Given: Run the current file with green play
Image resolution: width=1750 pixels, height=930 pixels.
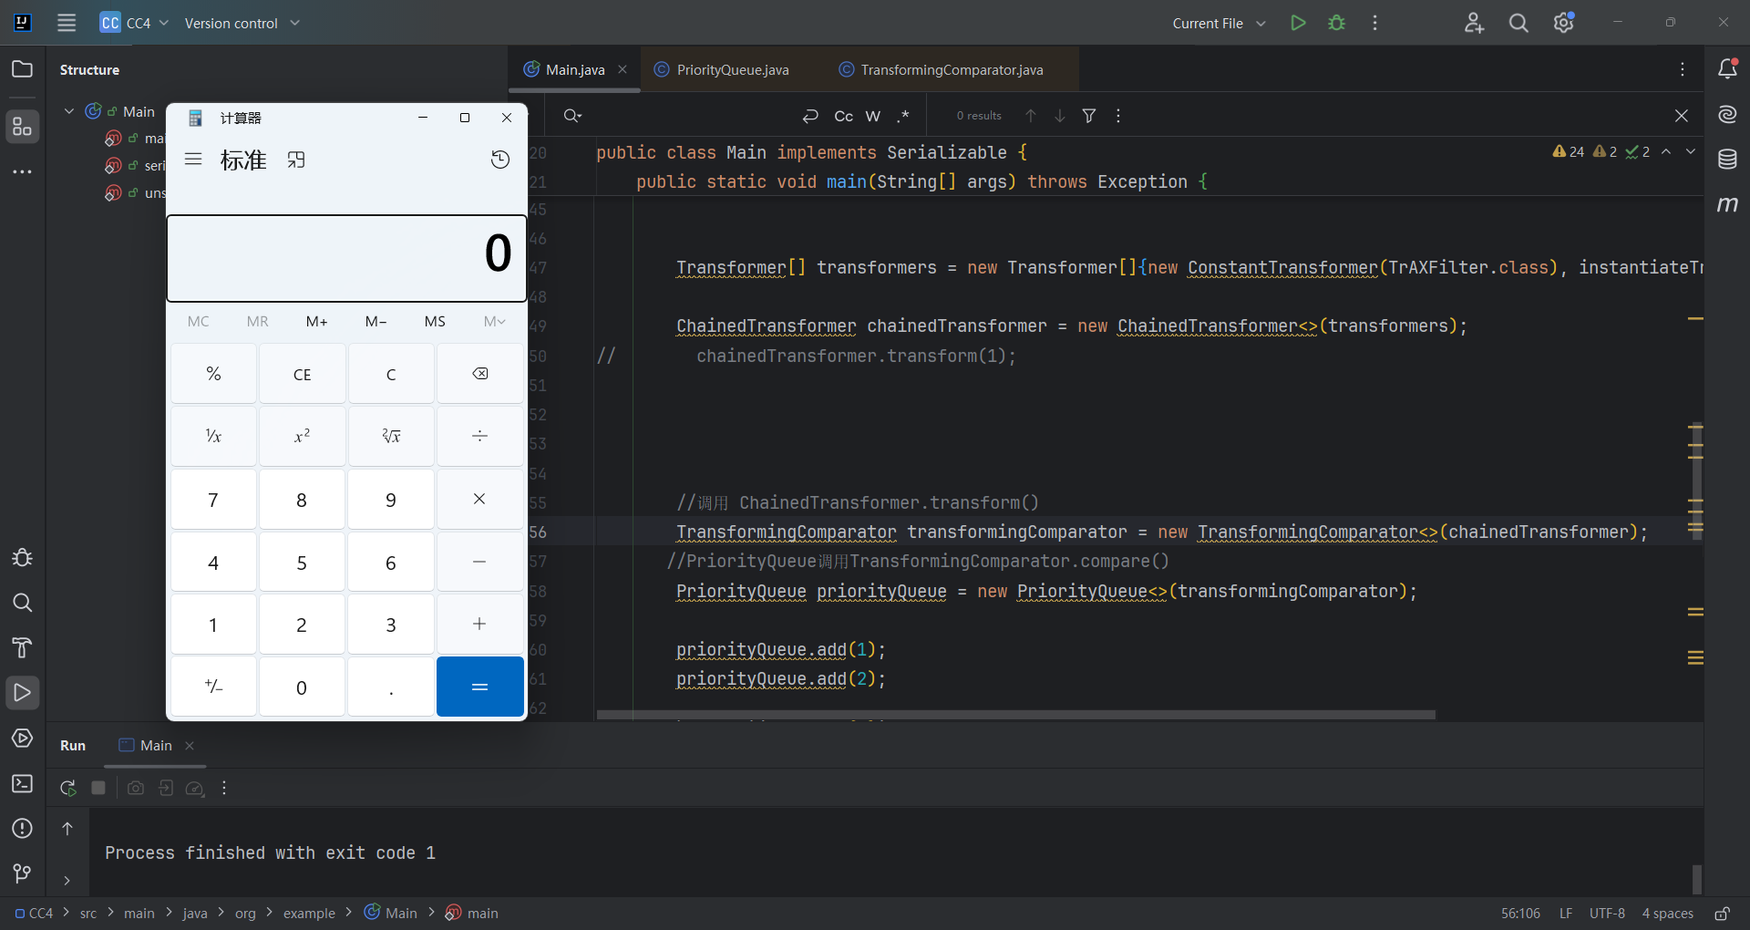Looking at the screenshot, I should pyautogui.click(x=1298, y=23).
